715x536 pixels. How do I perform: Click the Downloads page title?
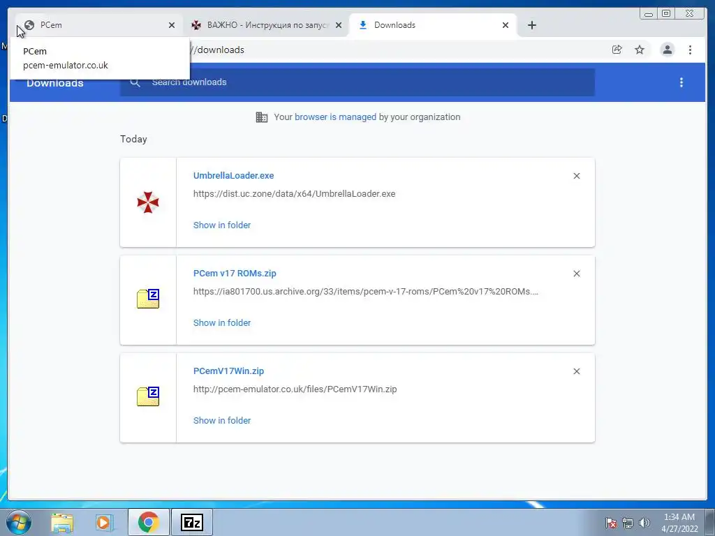54,84
